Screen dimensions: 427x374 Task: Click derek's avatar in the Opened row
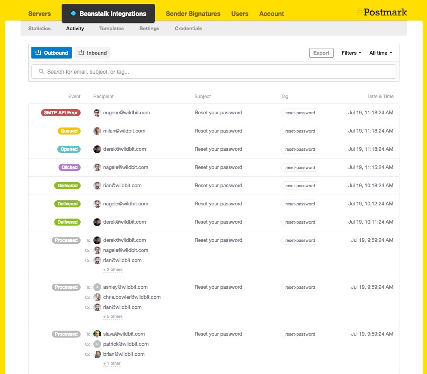tap(97, 149)
